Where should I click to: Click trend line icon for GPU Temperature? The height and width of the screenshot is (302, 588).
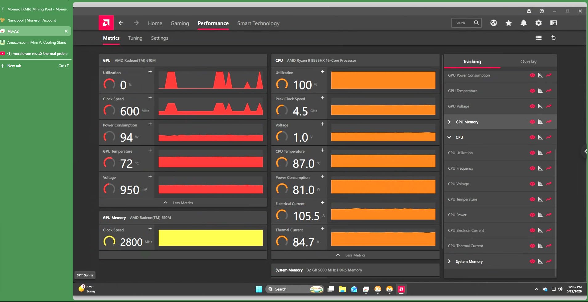549,91
